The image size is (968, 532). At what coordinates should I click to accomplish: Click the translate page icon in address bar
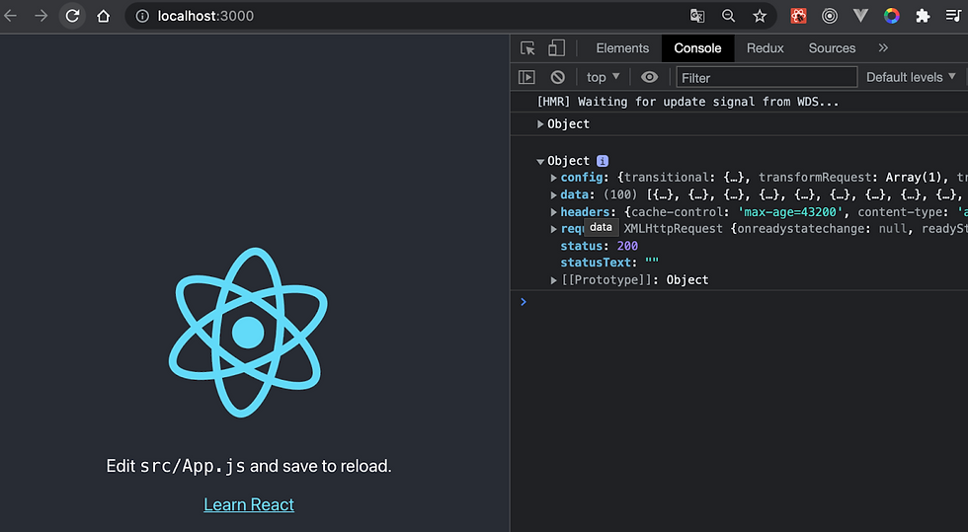[697, 16]
